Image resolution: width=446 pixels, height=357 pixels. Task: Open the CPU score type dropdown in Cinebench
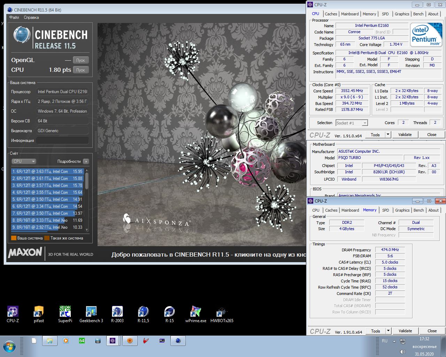tap(24, 161)
